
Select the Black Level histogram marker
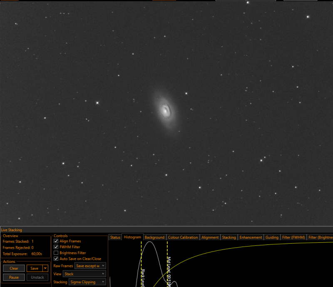[x=142, y=264]
